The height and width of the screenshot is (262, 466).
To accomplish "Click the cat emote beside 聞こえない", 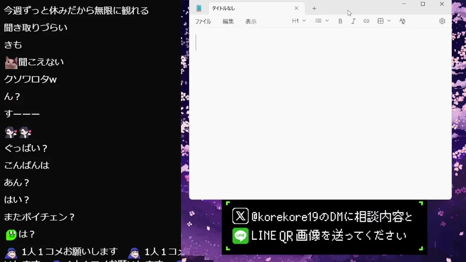I will coord(11,63).
